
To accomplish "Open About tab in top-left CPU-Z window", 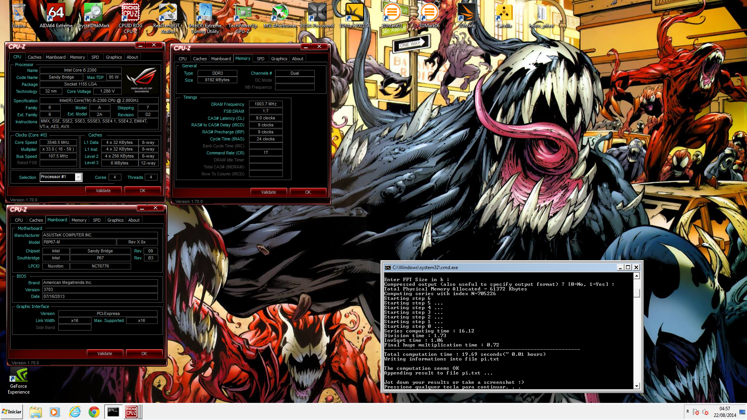I will [x=132, y=57].
